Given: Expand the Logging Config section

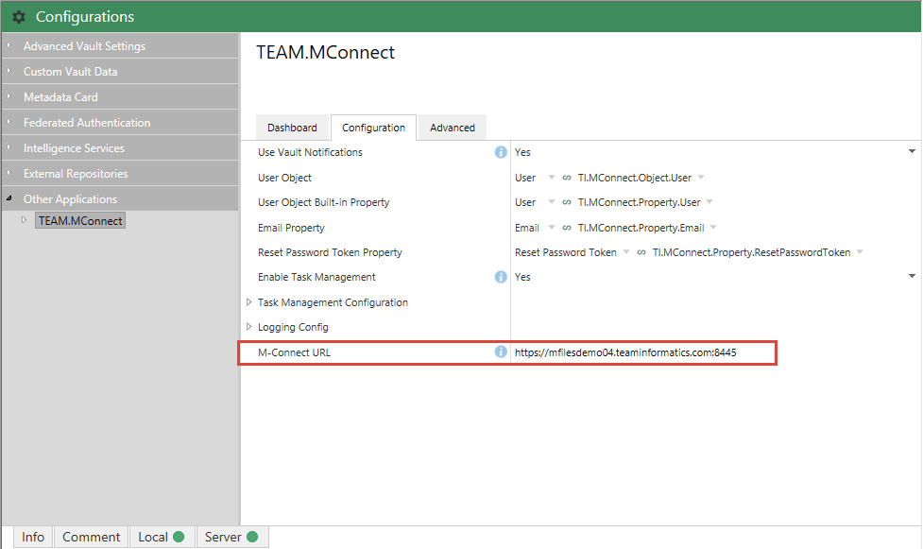Looking at the screenshot, I should point(249,327).
